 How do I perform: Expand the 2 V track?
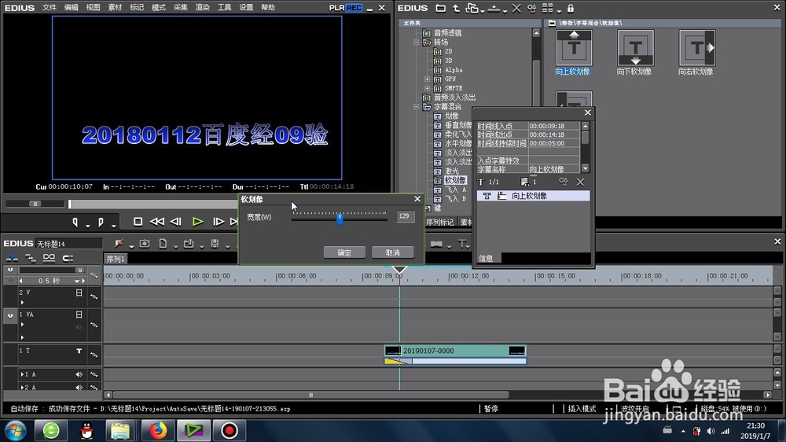click(x=22, y=302)
